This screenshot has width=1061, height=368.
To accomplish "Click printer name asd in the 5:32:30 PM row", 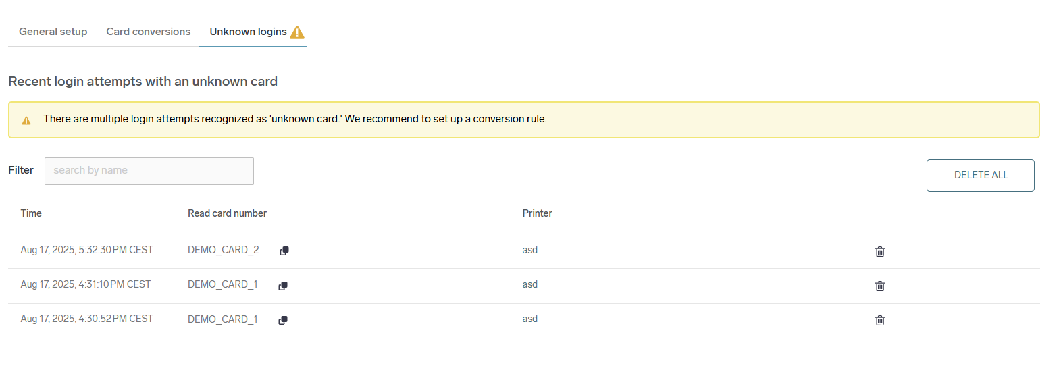I will tap(529, 250).
